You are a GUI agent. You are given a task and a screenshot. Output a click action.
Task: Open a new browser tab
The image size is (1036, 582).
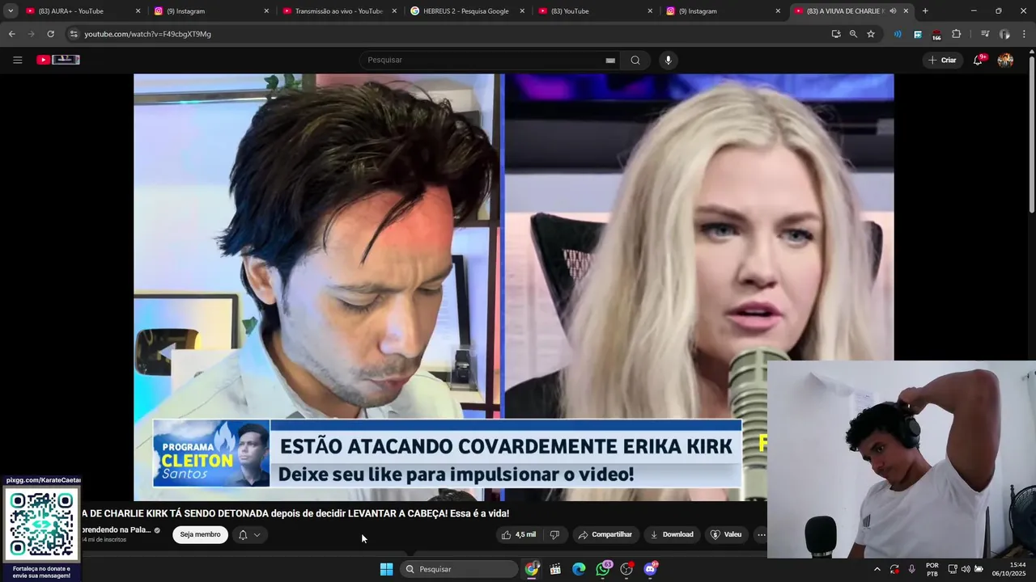925,11
